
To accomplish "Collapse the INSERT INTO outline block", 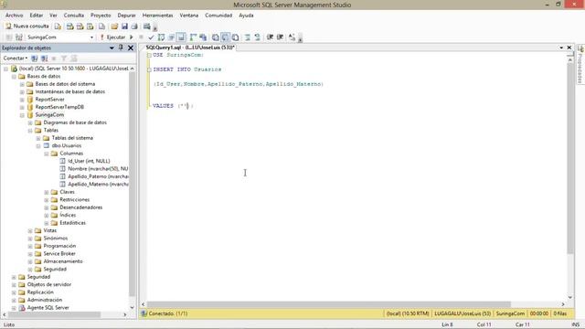I will 149,69.
